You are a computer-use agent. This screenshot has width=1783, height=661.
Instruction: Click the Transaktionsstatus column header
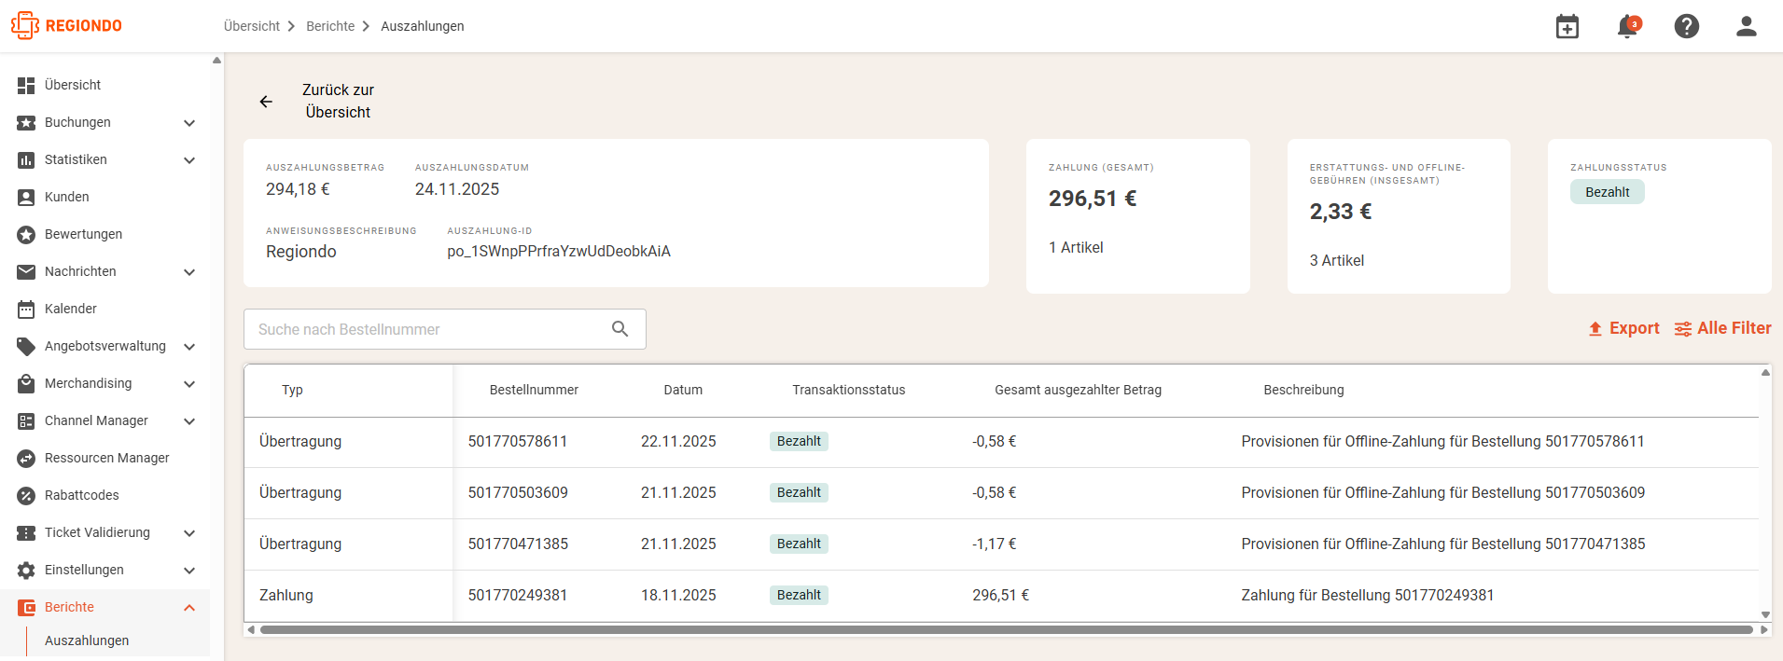[x=849, y=390]
